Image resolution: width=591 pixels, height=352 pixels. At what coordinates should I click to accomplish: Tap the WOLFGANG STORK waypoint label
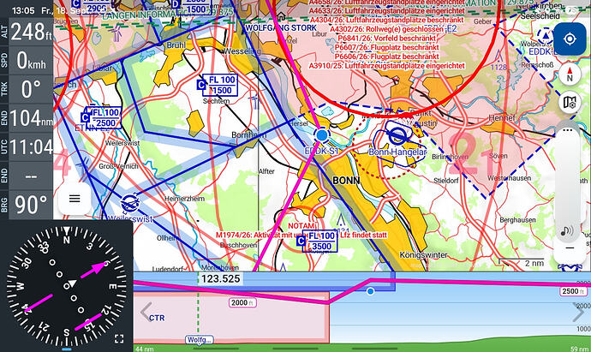tap(281, 28)
